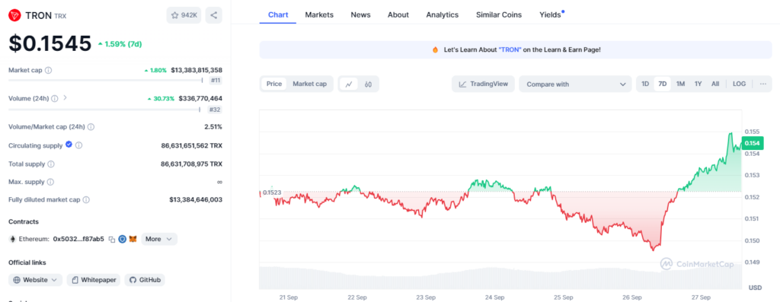Select the Price toggle

point(274,84)
